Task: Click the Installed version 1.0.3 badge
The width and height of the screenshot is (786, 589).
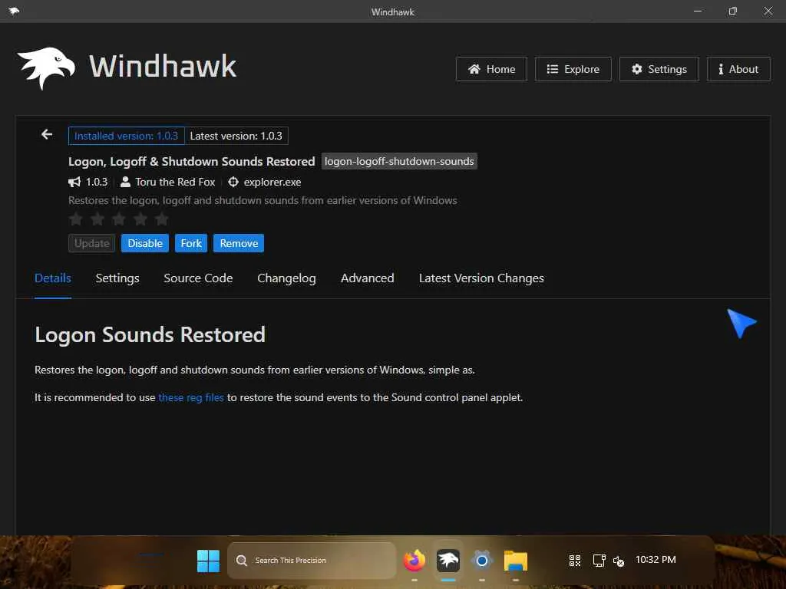Action: pyautogui.click(x=127, y=136)
